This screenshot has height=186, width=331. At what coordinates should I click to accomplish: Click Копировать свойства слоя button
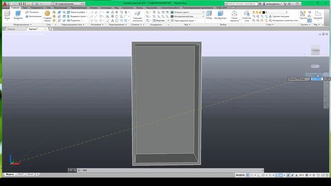pyautogui.click(x=283, y=21)
